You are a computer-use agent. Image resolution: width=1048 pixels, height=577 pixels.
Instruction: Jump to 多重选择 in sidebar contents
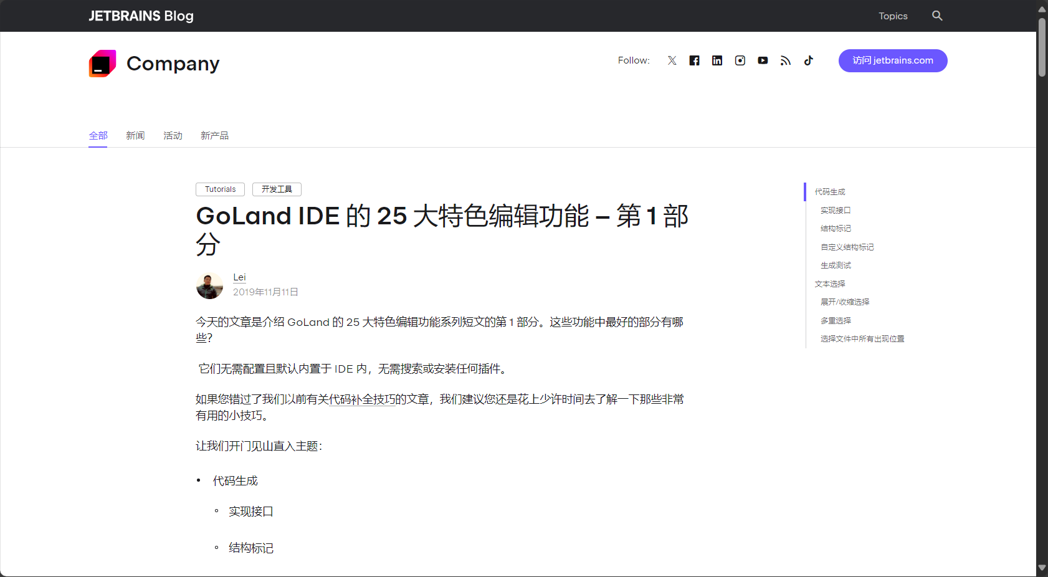836,321
